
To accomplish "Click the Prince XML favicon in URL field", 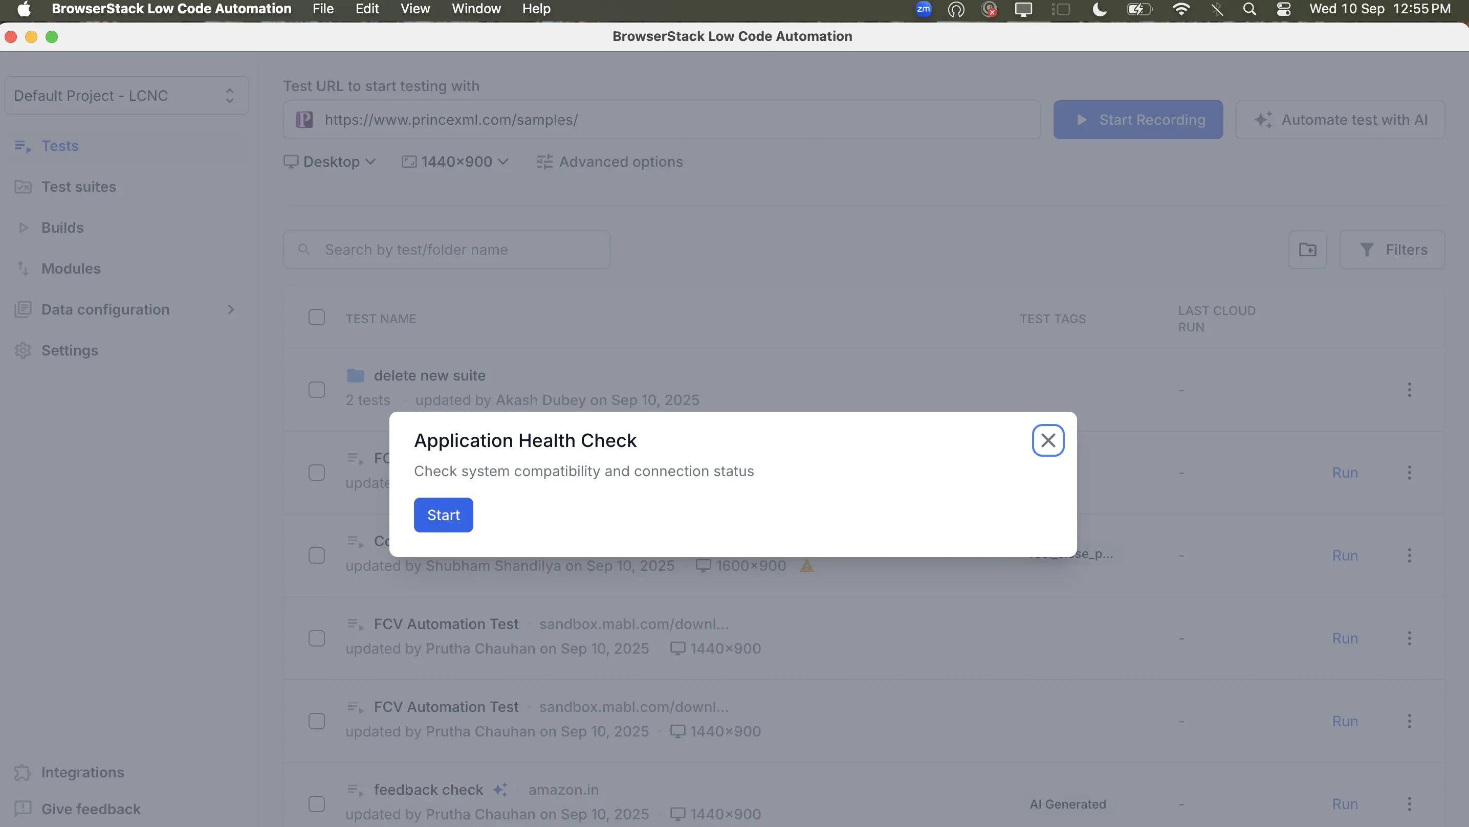I will click(x=304, y=120).
